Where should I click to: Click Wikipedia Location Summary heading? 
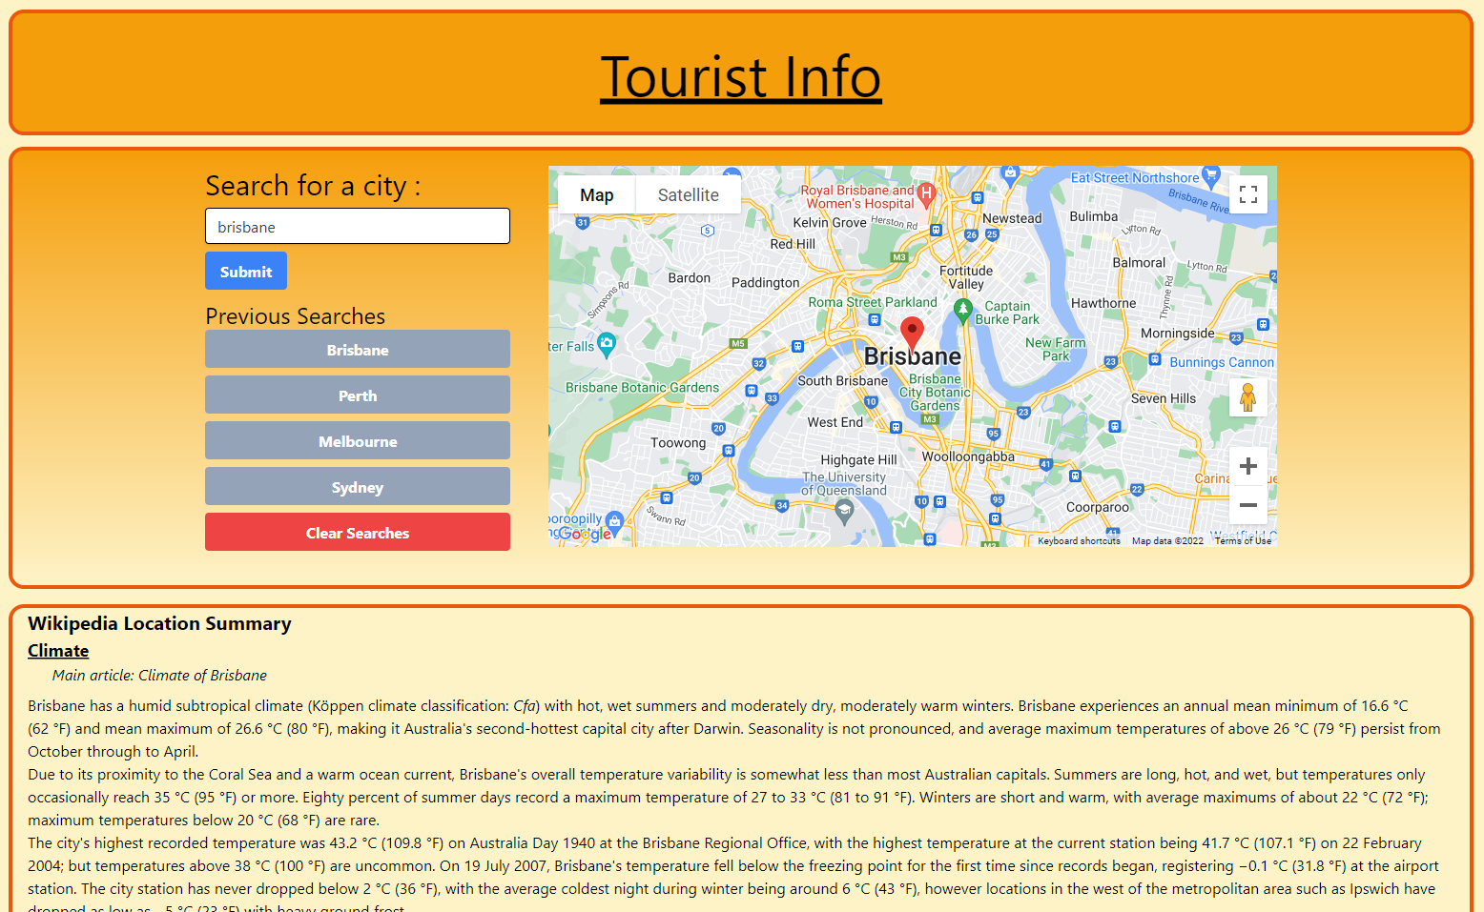tap(159, 623)
